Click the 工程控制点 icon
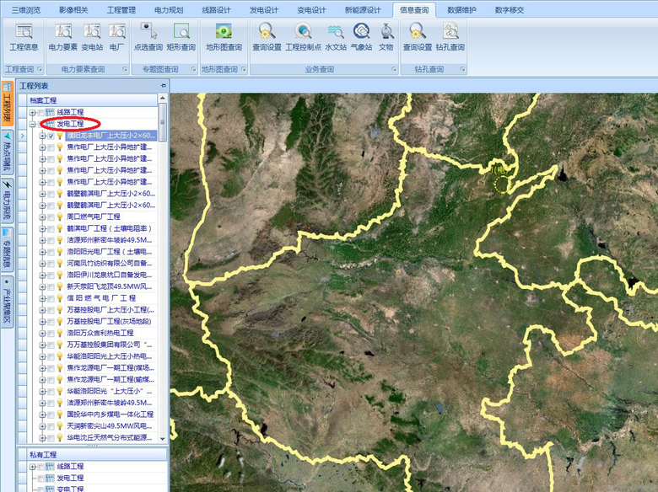 click(x=303, y=38)
